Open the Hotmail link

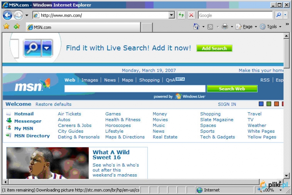(x=24, y=114)
